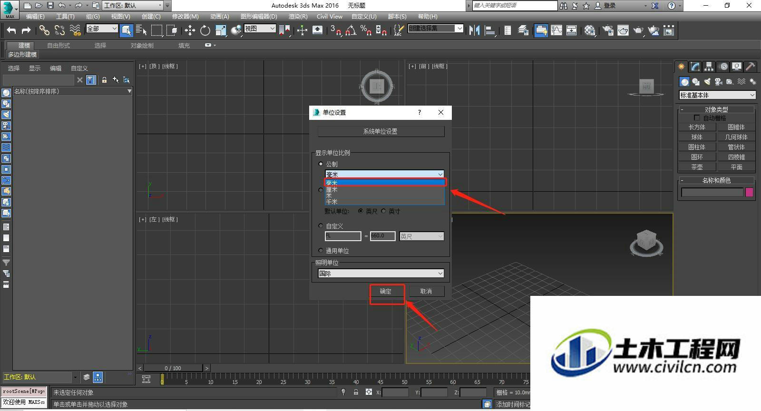The width and height of the screenshot is (761, 411).
Task: Select the 公制 radio button
Action: pos(321,164)
